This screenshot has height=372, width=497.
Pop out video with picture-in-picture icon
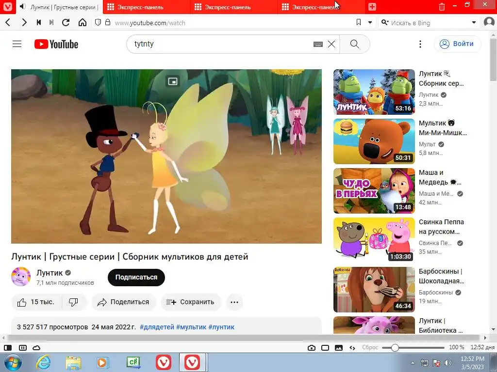pos(173,81)
